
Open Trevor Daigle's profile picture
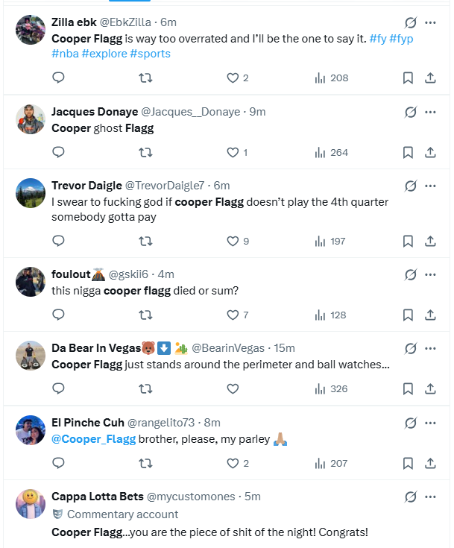click(31, 193)
